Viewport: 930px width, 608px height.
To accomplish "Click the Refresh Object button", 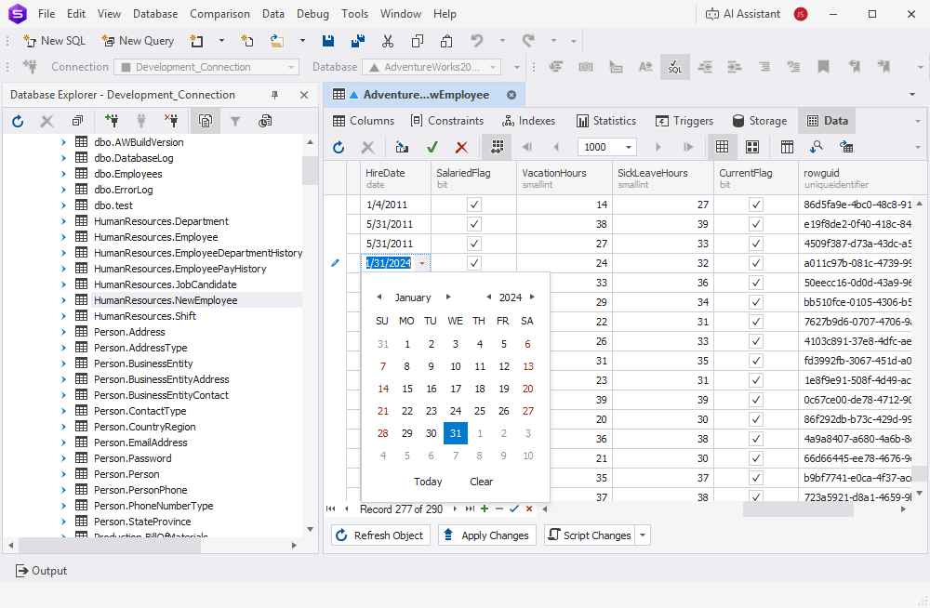I will point(380,535).
